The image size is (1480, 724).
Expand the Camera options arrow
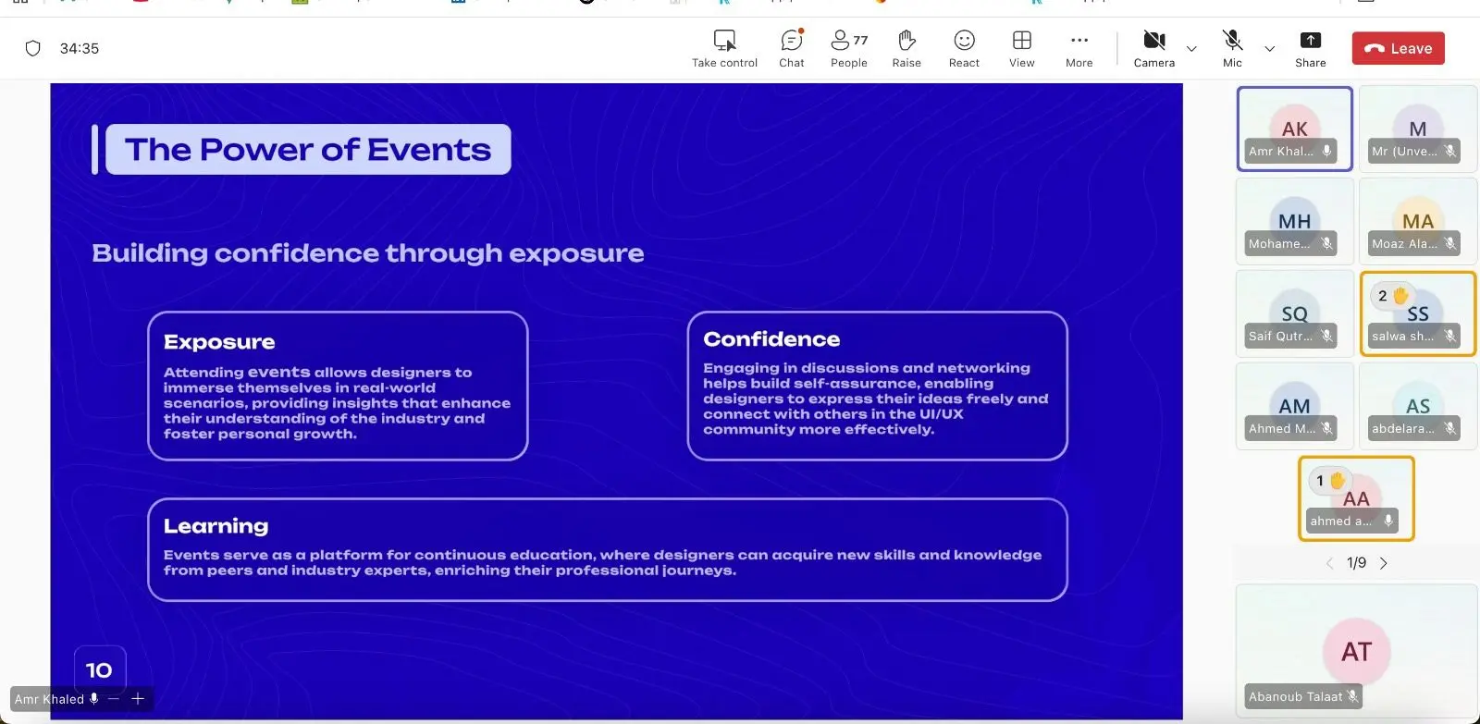(1191, 49)
